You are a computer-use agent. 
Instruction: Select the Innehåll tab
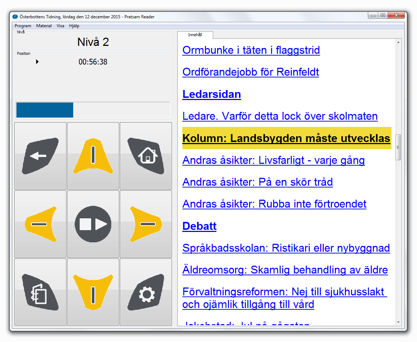[x=195, y=35]
